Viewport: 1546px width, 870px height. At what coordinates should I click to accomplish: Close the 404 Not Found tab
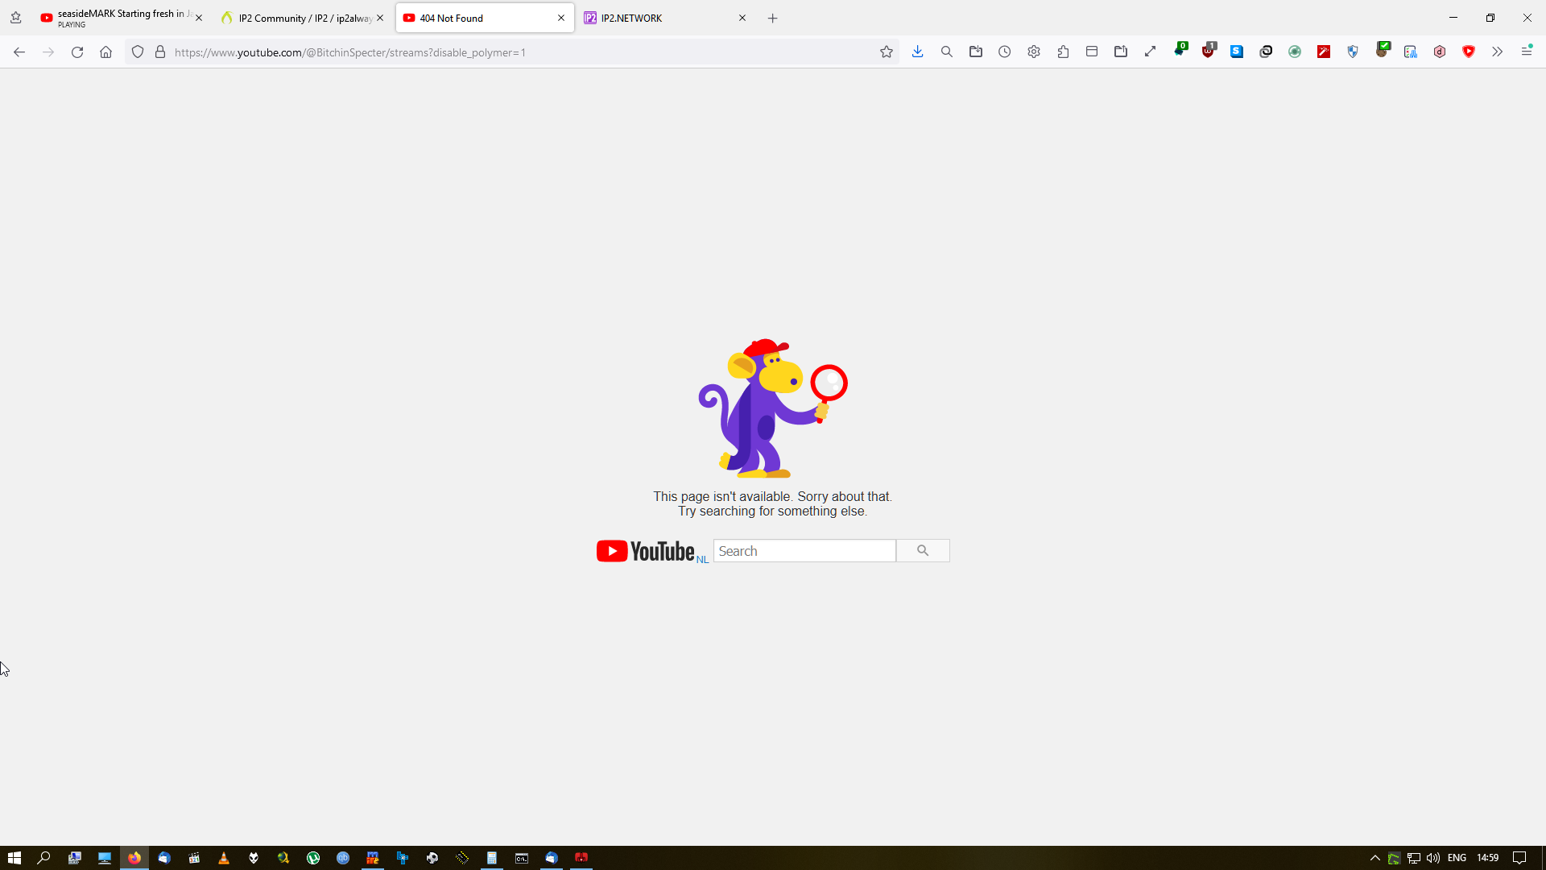point(561,18)
